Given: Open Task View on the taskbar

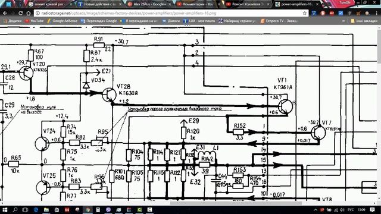Looking at the screenshot, I should tap(25, 210).
